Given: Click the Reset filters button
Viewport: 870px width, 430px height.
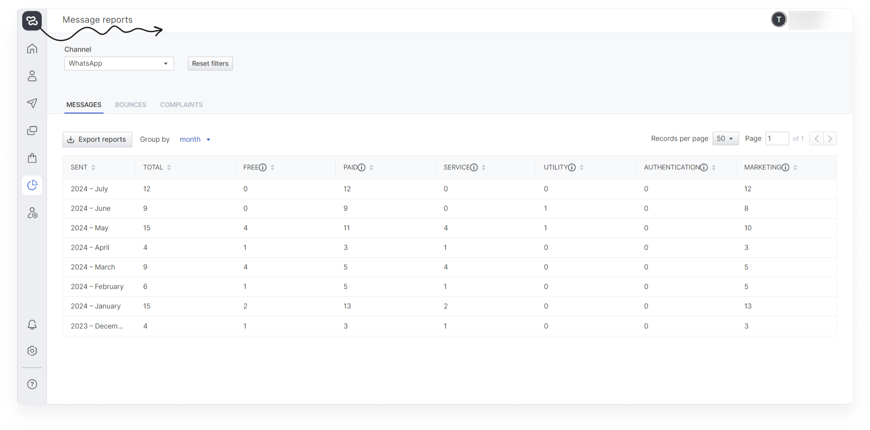Looking at the screenshot, I should coord(210,63).
